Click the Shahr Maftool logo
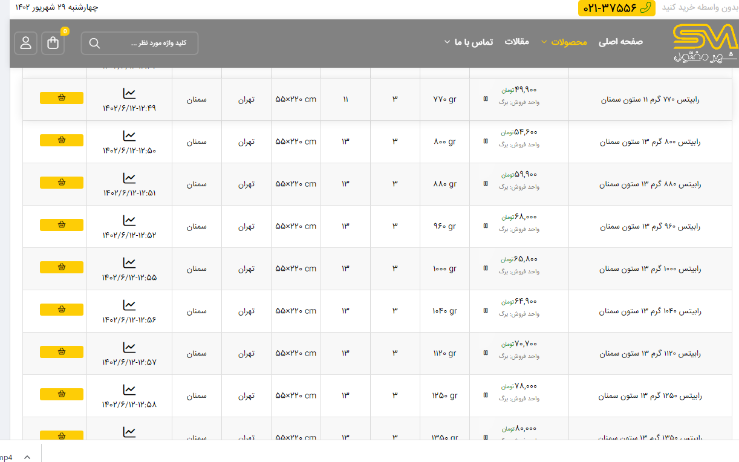 click(705, 44)
